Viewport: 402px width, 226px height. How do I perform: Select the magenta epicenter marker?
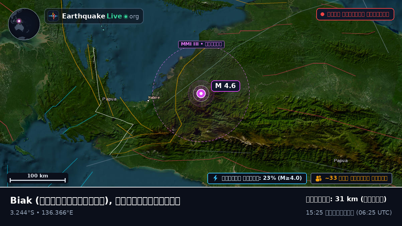[x=201, y=93]
